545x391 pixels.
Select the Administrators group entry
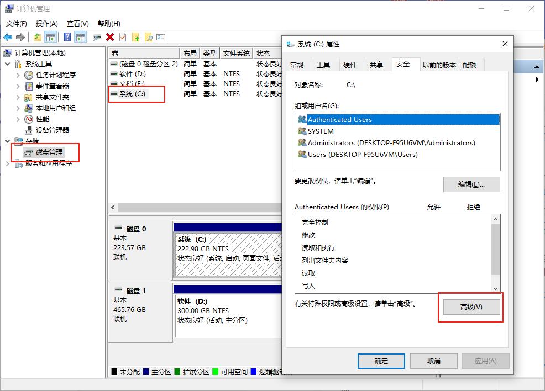click(x=397, y=142)
